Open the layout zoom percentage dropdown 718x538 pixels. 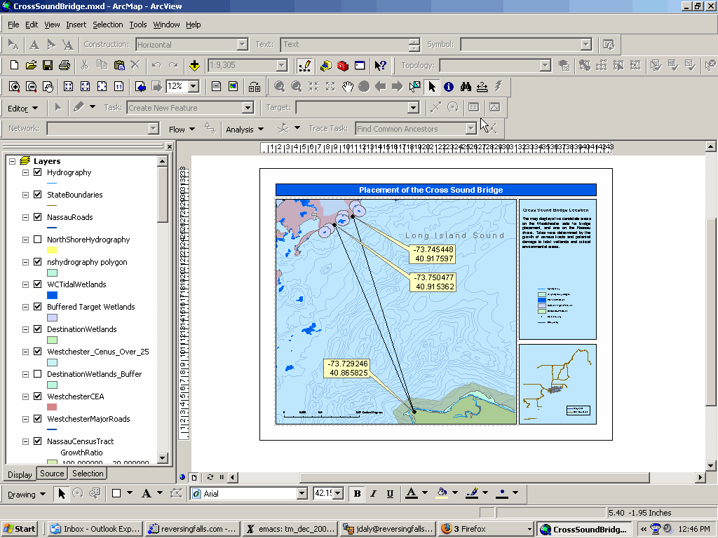[x=193, y=87]
